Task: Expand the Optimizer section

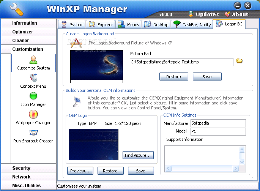Action: pyautogui.click(x=29, y=32)
